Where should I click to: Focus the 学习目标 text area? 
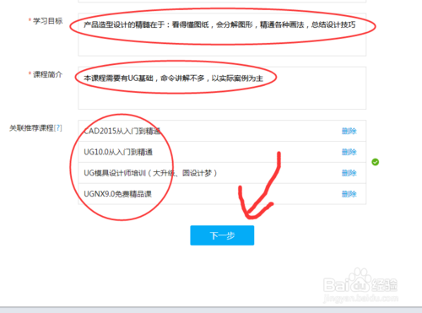click(222, 35)
